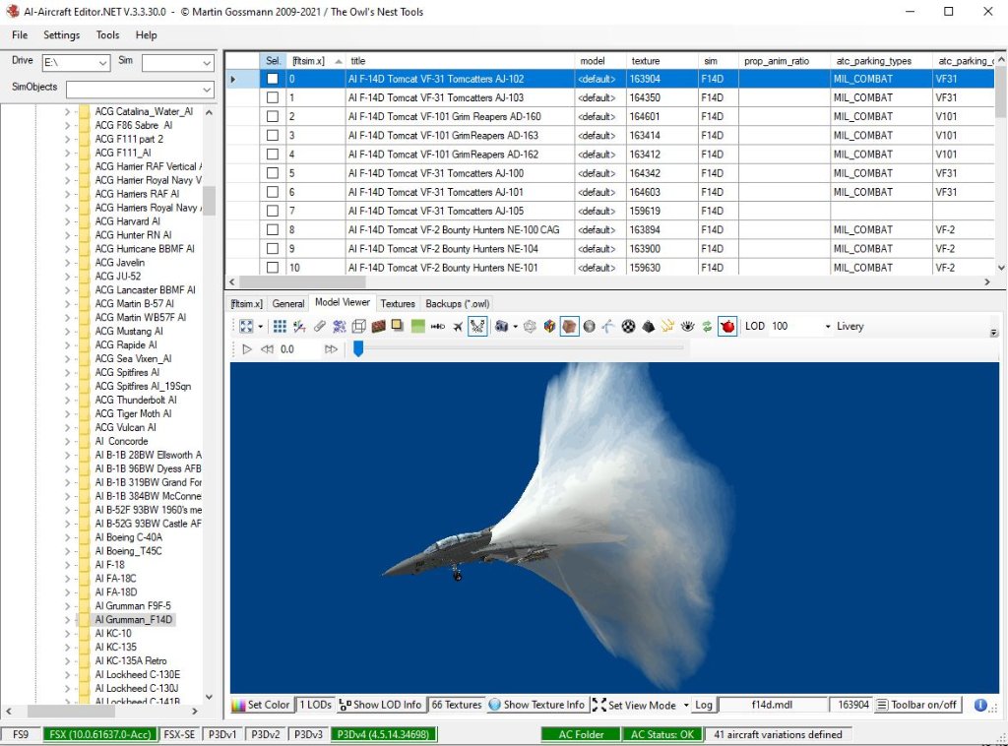This screenshot has width=1008, height=746.
Task: Click the red teapot icon
Action: (x=727, y=327)
